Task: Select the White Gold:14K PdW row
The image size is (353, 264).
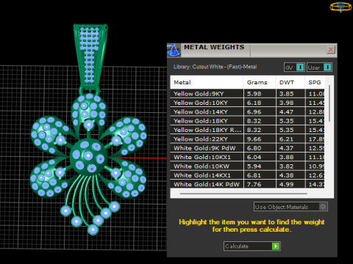Action: [247, 184]
